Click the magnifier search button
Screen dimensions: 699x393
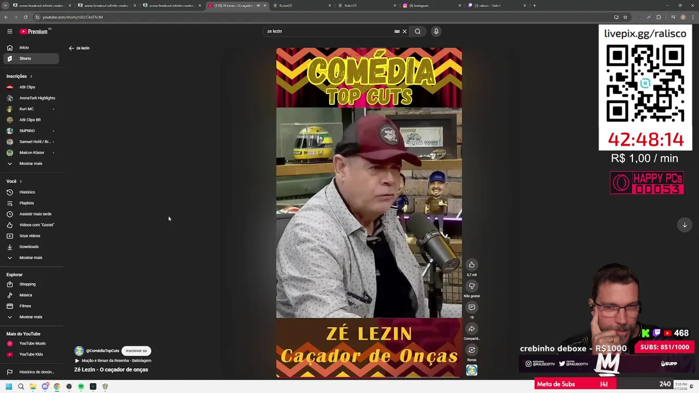point(418,32)
